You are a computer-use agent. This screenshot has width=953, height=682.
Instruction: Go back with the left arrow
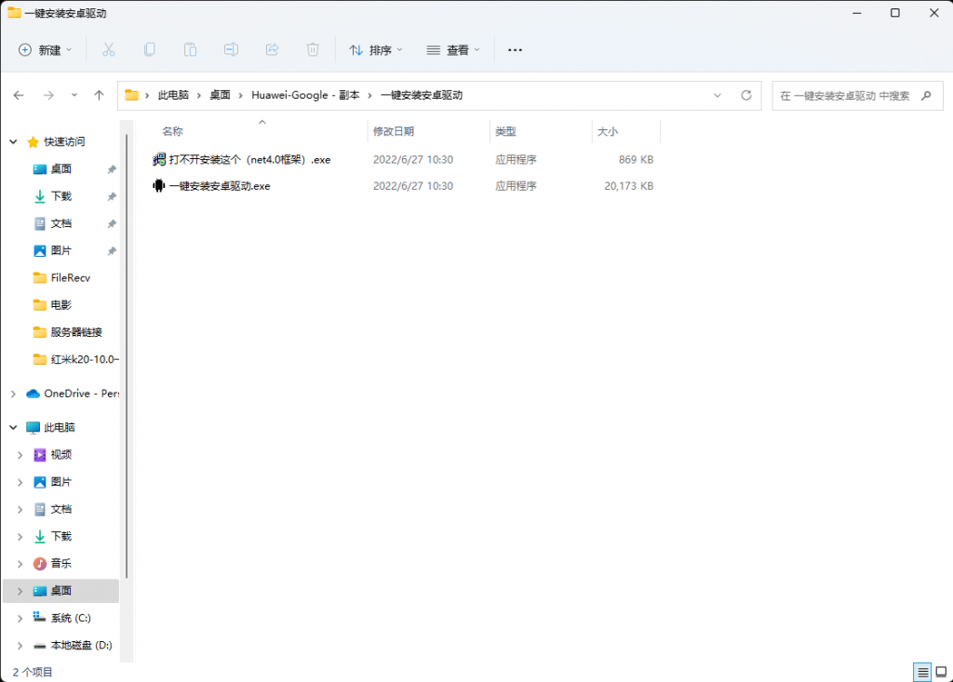pyautogui.click(x=19, y=96)
